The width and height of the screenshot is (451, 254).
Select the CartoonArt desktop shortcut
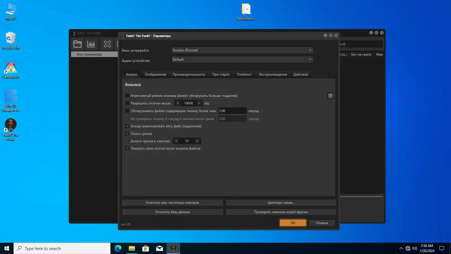pos(11,70)
